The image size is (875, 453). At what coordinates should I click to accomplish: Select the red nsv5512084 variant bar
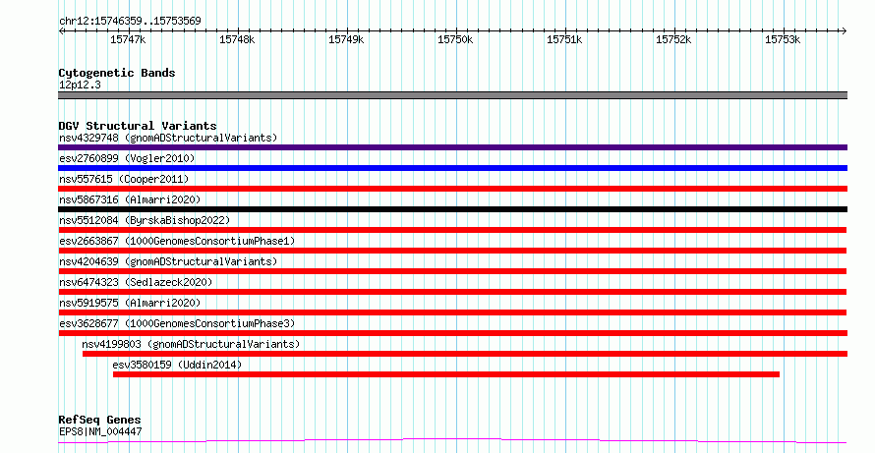click(x=452, y=230)
